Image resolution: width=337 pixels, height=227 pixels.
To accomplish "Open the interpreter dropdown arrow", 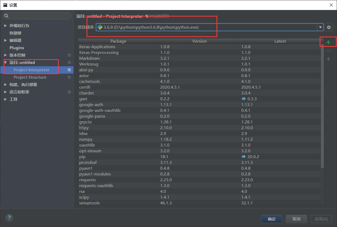I will tap(320, 27).
